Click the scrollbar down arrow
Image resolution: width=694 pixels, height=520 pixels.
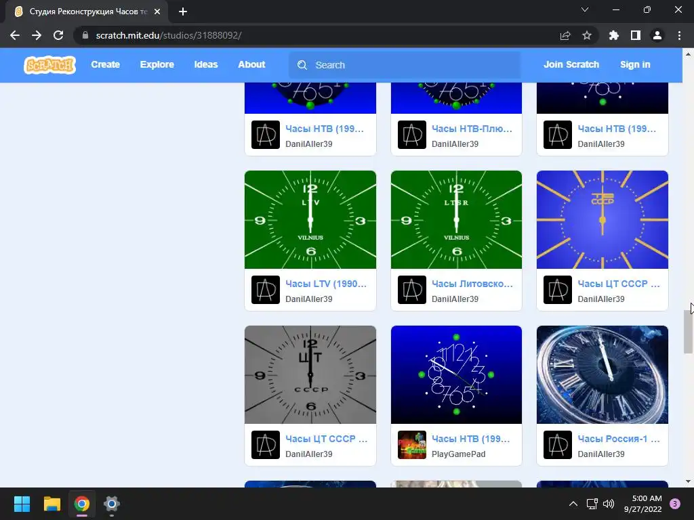[688, 481]
